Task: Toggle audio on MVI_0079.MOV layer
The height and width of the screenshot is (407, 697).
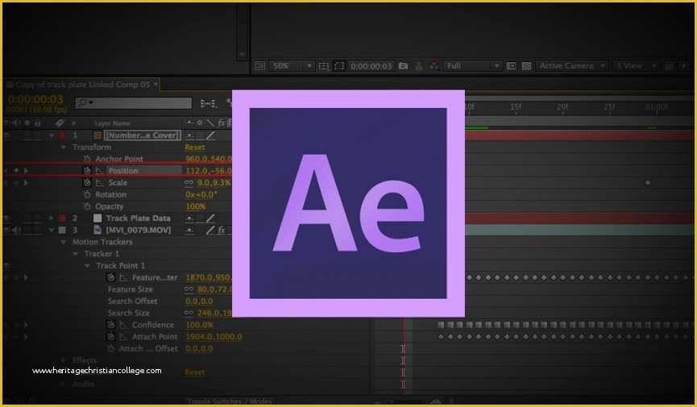Action: point(17,230)
